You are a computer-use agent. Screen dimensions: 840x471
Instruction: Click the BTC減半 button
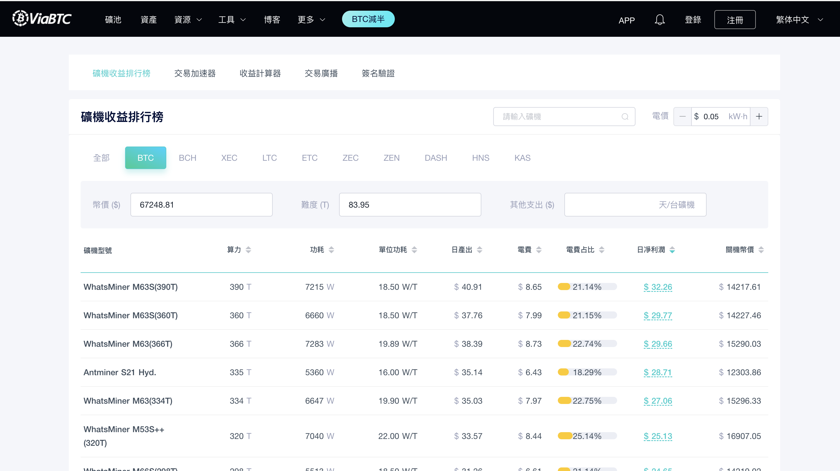tap(368, 19)
